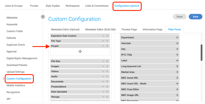The image size is (205, 104).
Task: Expand File Type filter chevron
Action: [x=103, y=41]
